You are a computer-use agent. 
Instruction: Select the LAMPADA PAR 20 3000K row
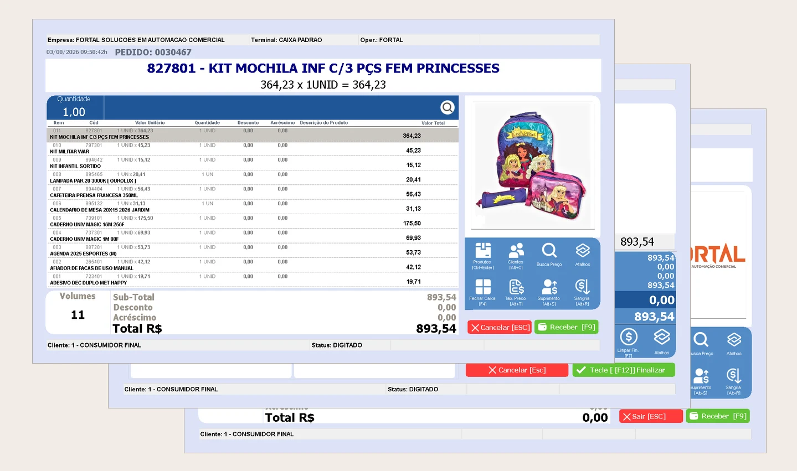(x=253, y=178)
